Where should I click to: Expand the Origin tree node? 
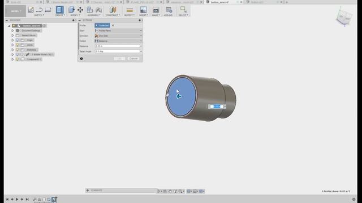[12, 40]
